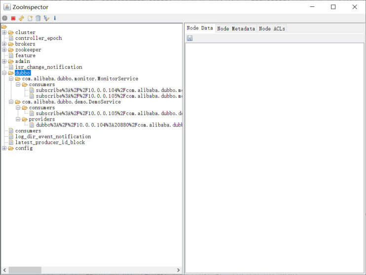Click the ZooInspector Java title bar icon

click(7, 7)
